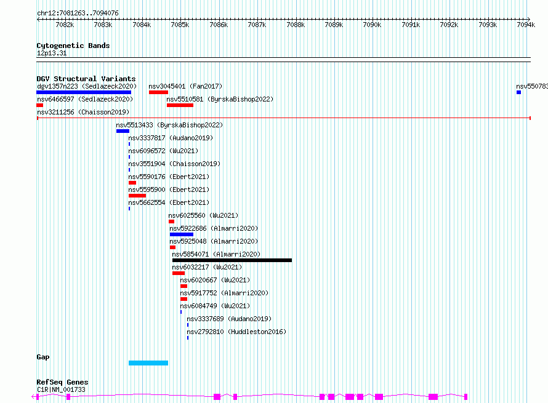Click the Cytogenetic Bands track title
The image size is (548, 403).
point(73,46)
